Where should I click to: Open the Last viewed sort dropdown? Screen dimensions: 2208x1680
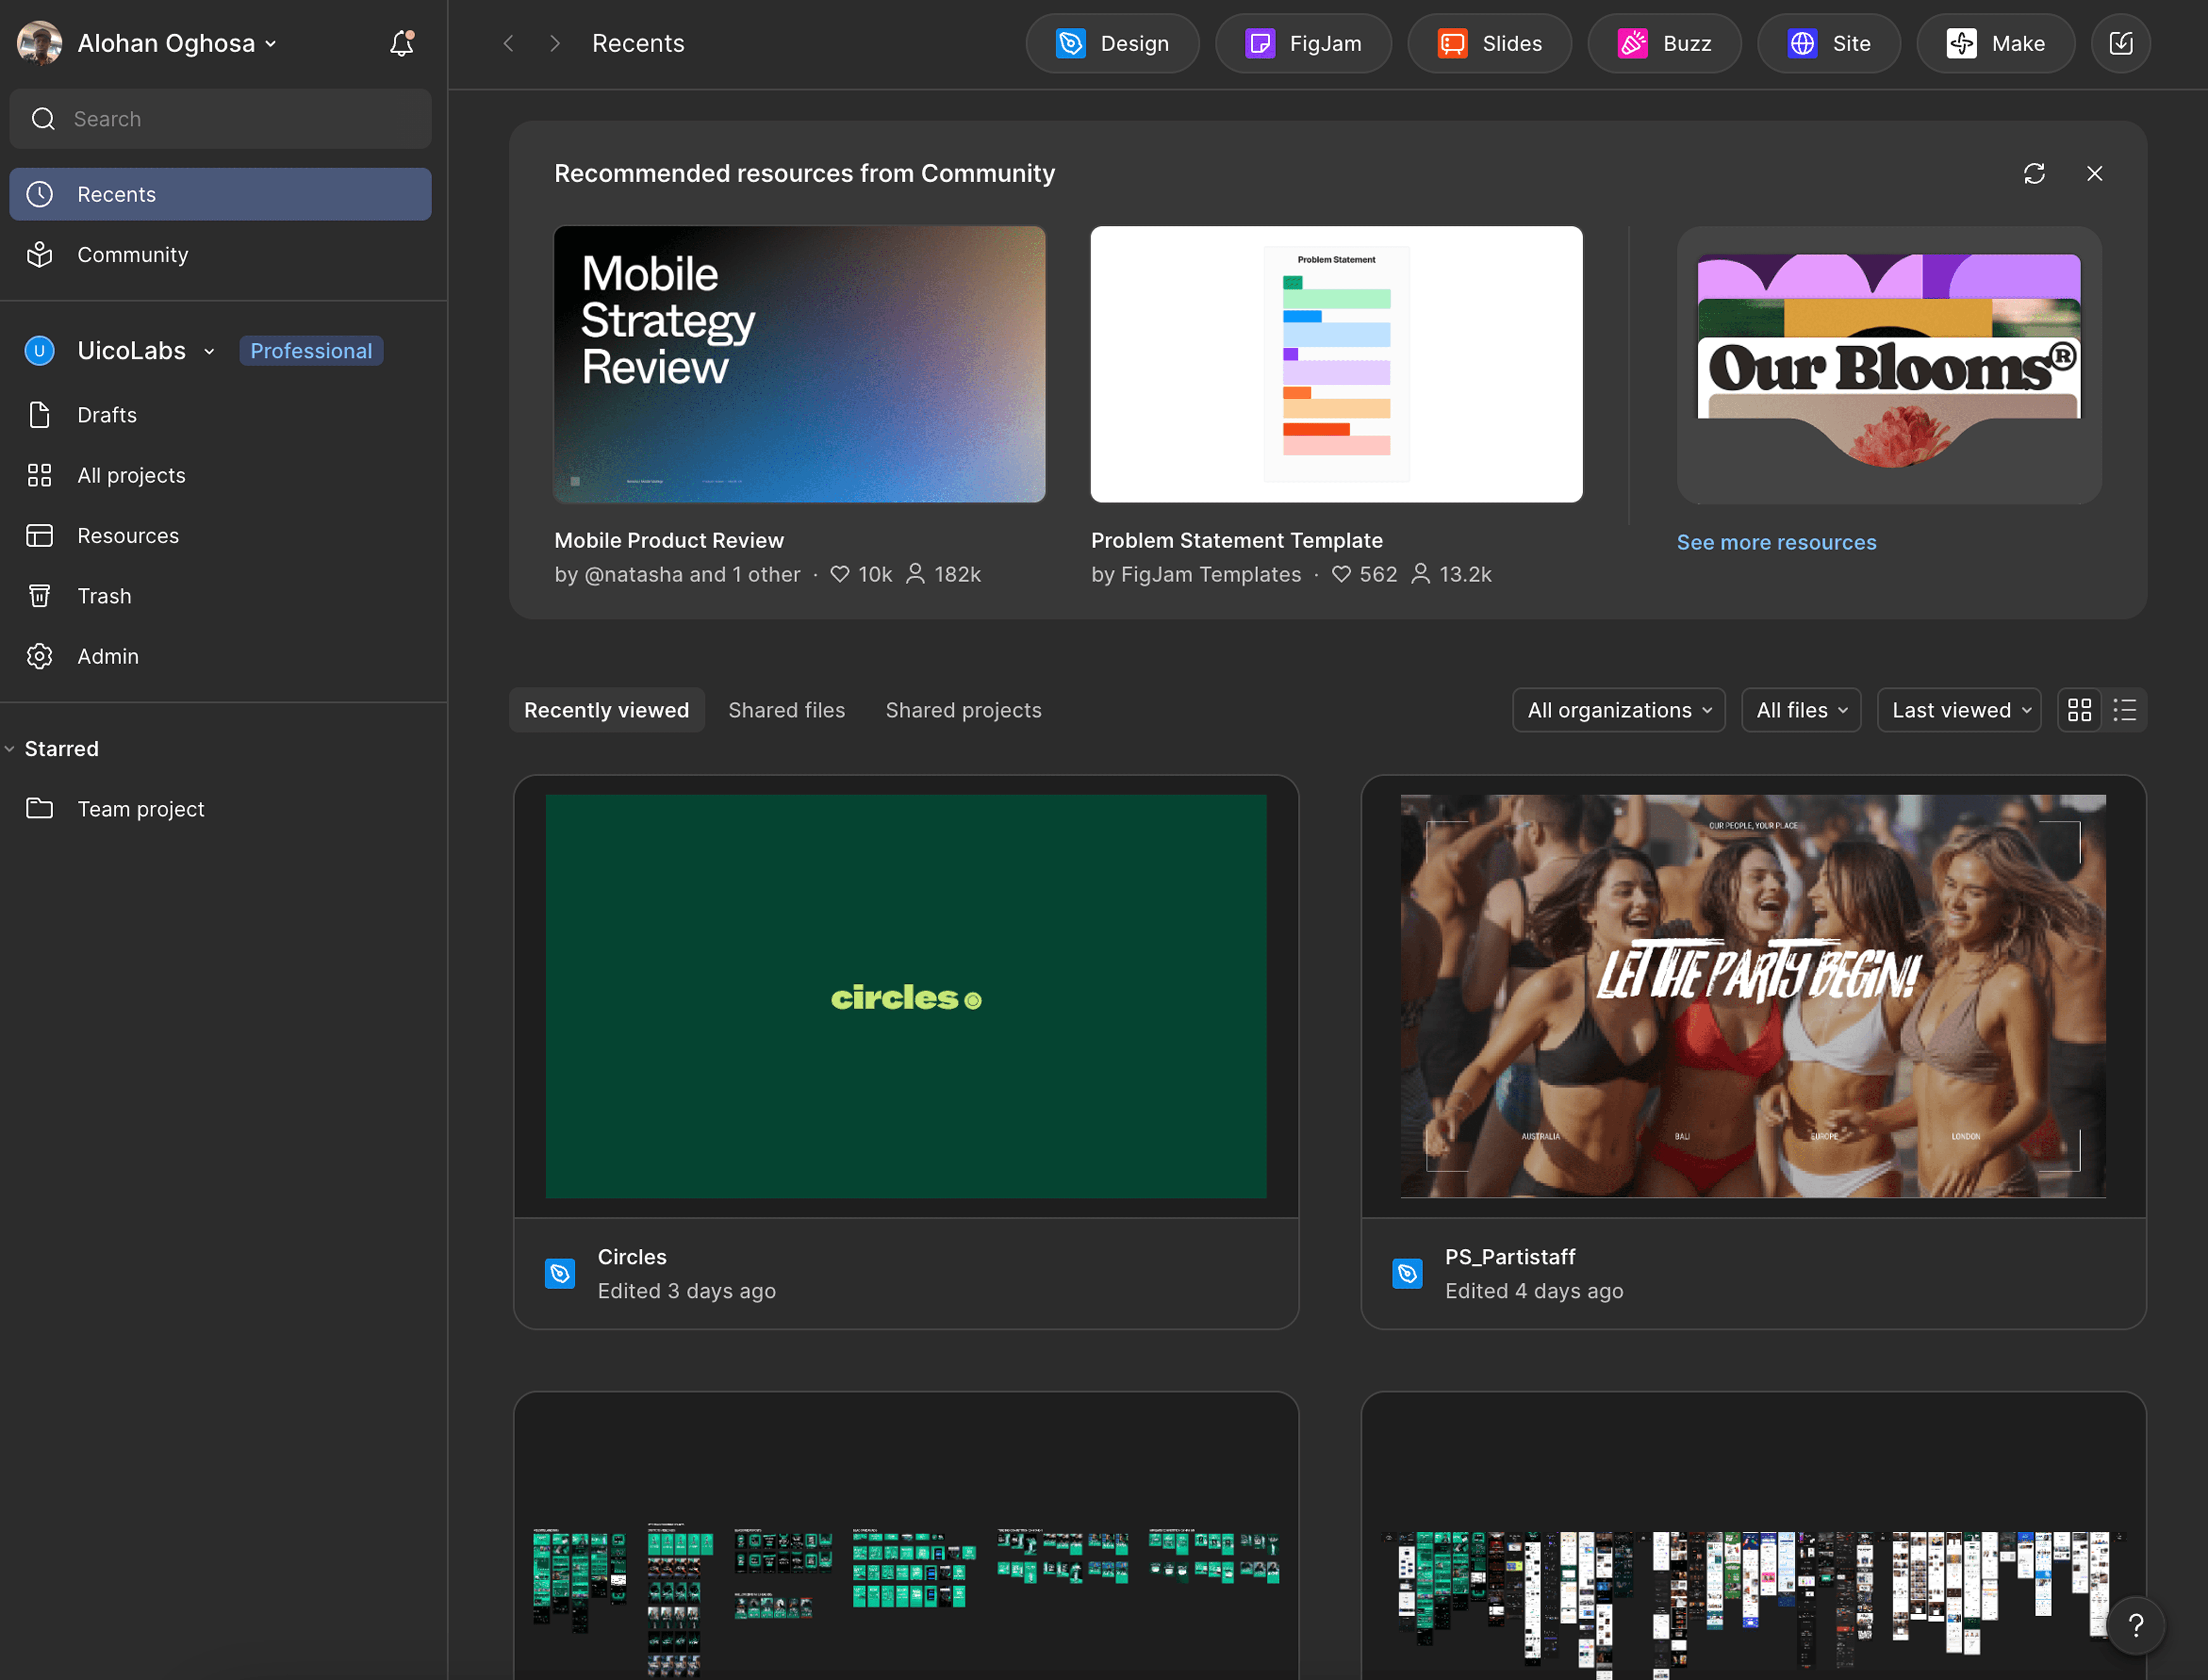(1959, 710)
